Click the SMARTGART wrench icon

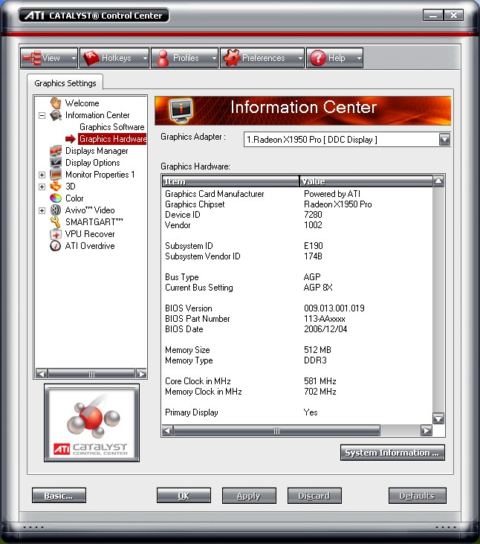pos(56,222)
